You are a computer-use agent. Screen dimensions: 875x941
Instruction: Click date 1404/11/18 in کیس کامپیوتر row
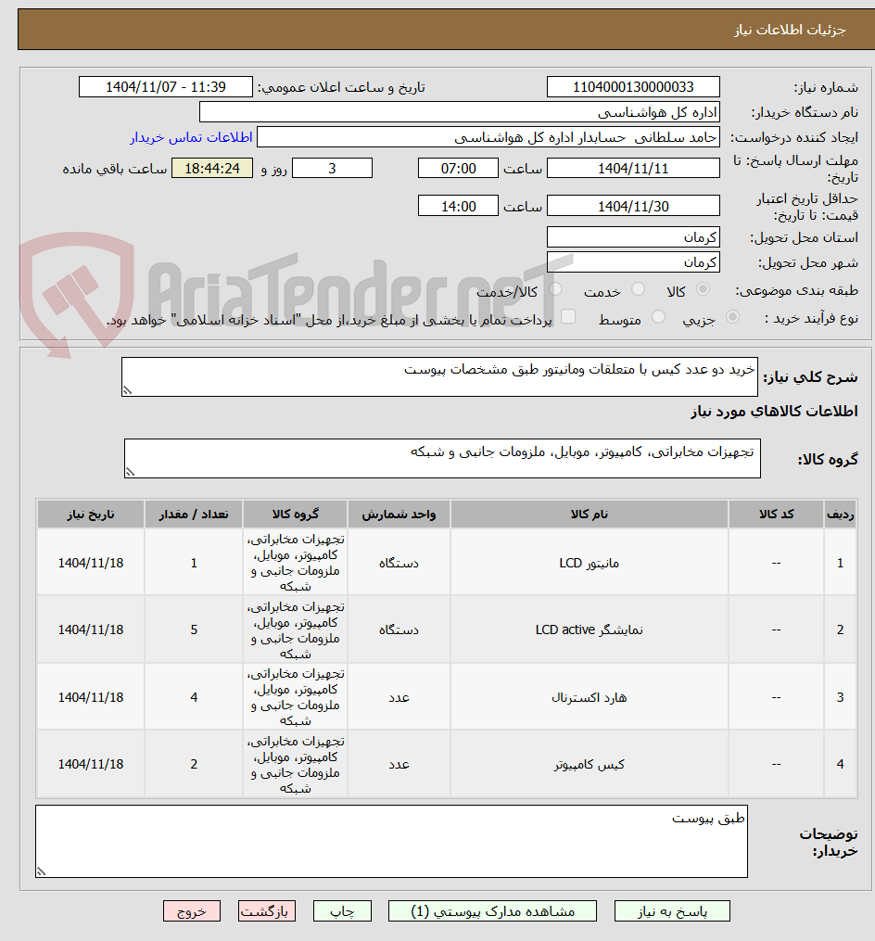[x=91, y=764]
